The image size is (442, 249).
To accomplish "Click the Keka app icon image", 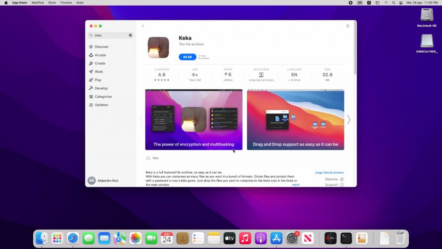I will (x=158, y=47).
